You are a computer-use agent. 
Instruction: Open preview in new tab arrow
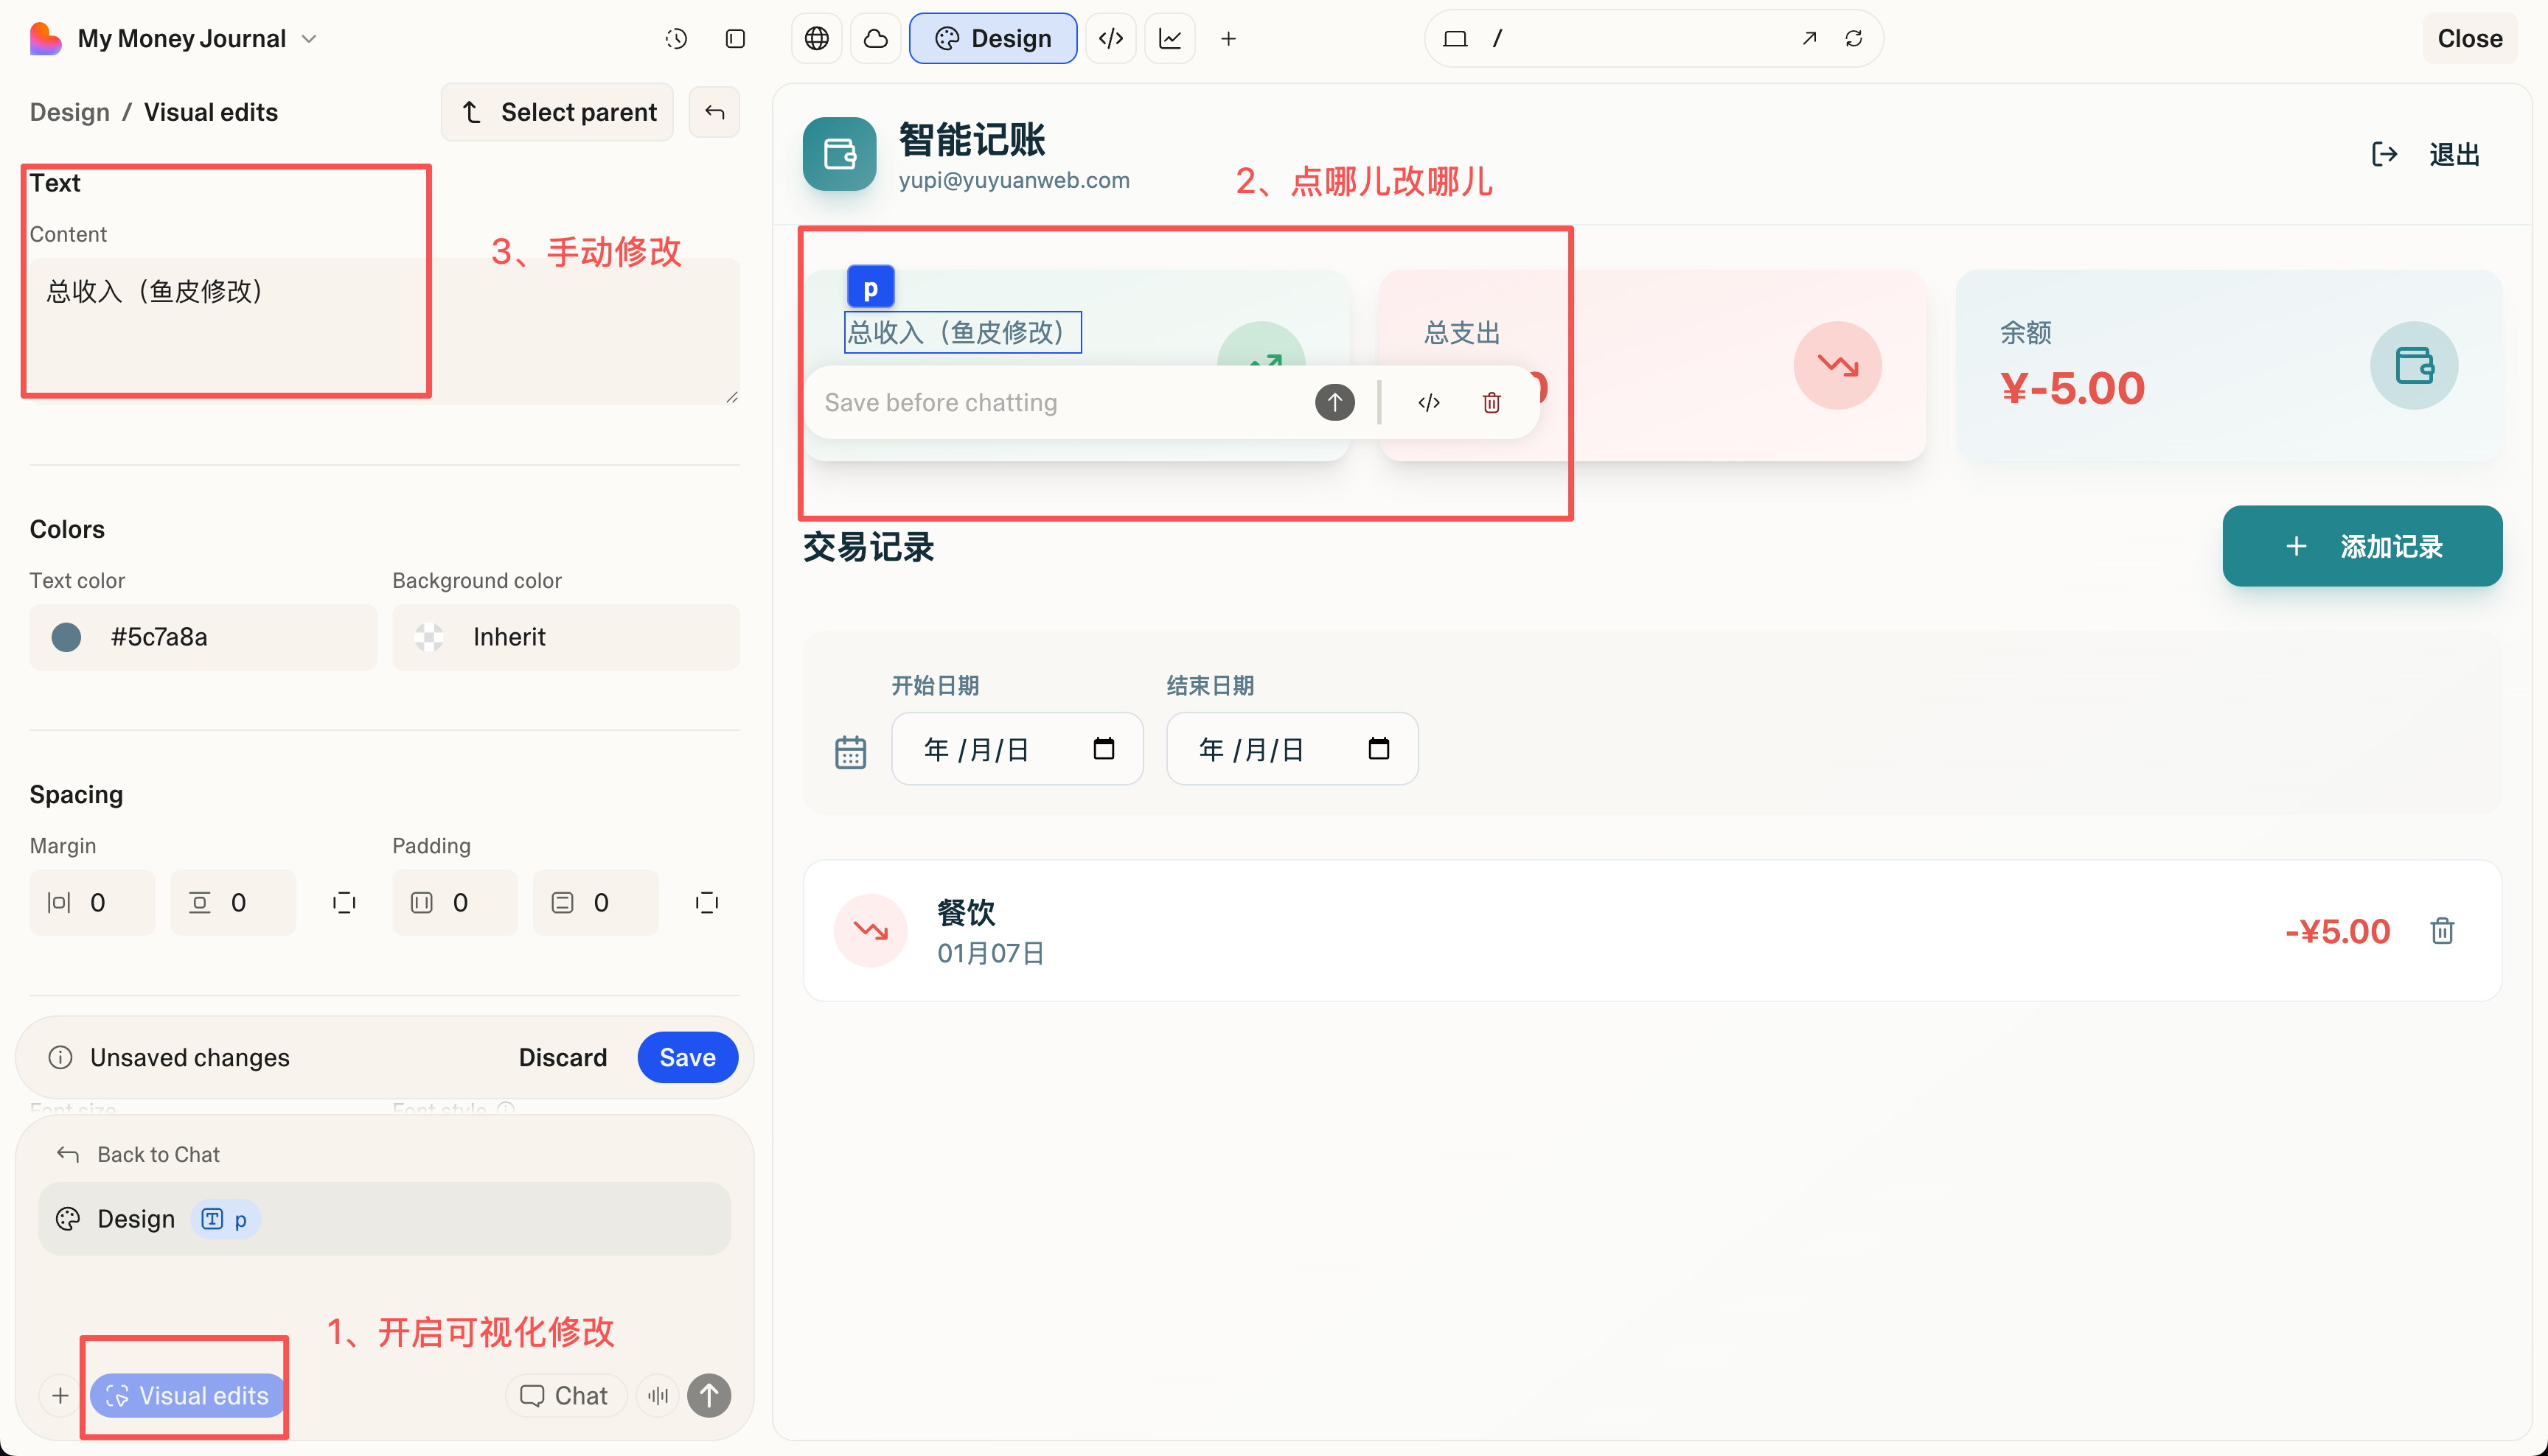coord(1809,38)
